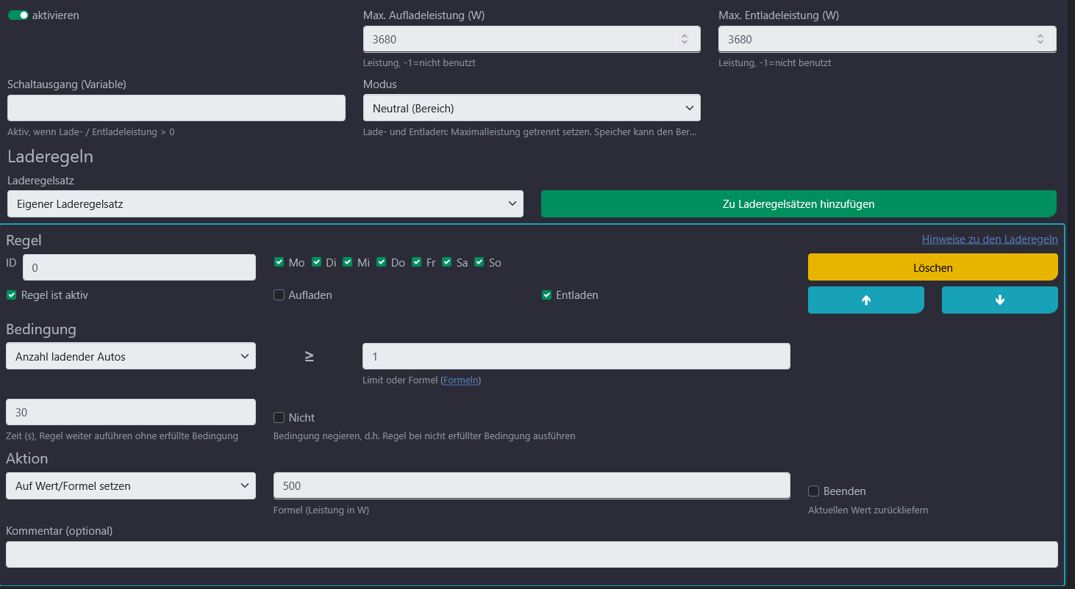Open the 'Auf Wert/Formel setzen' action dropdown
The width and height of the screenshot is (1075, 589).
coord(131,486)
